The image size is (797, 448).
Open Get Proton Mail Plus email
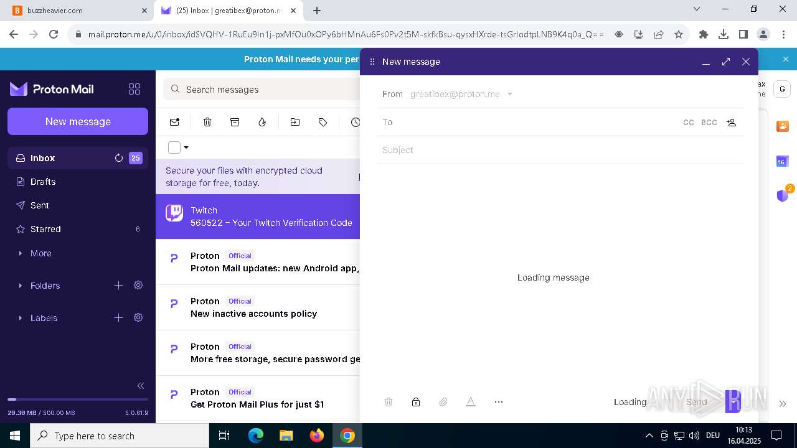click(x=258, y=398)
